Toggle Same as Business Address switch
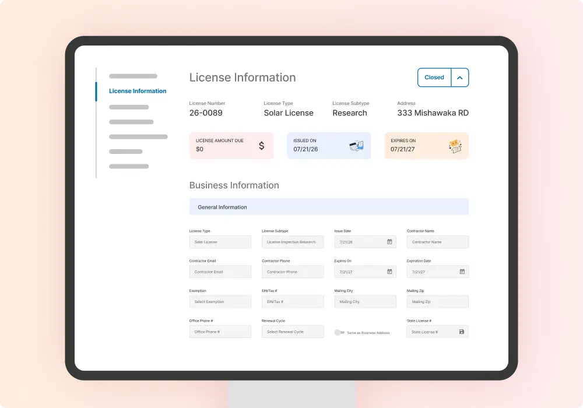 tap(339, 332)
